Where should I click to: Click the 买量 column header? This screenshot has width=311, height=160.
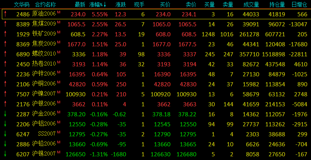pos(210,4)
